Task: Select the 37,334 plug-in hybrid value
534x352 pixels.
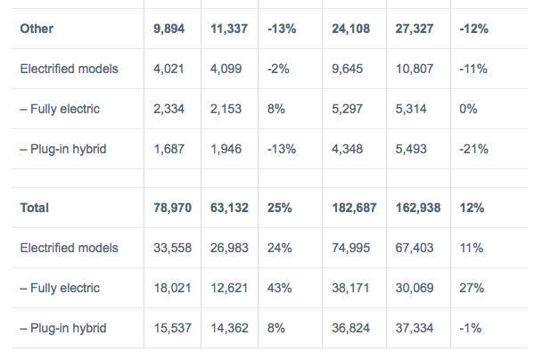Action: (415, 328)
